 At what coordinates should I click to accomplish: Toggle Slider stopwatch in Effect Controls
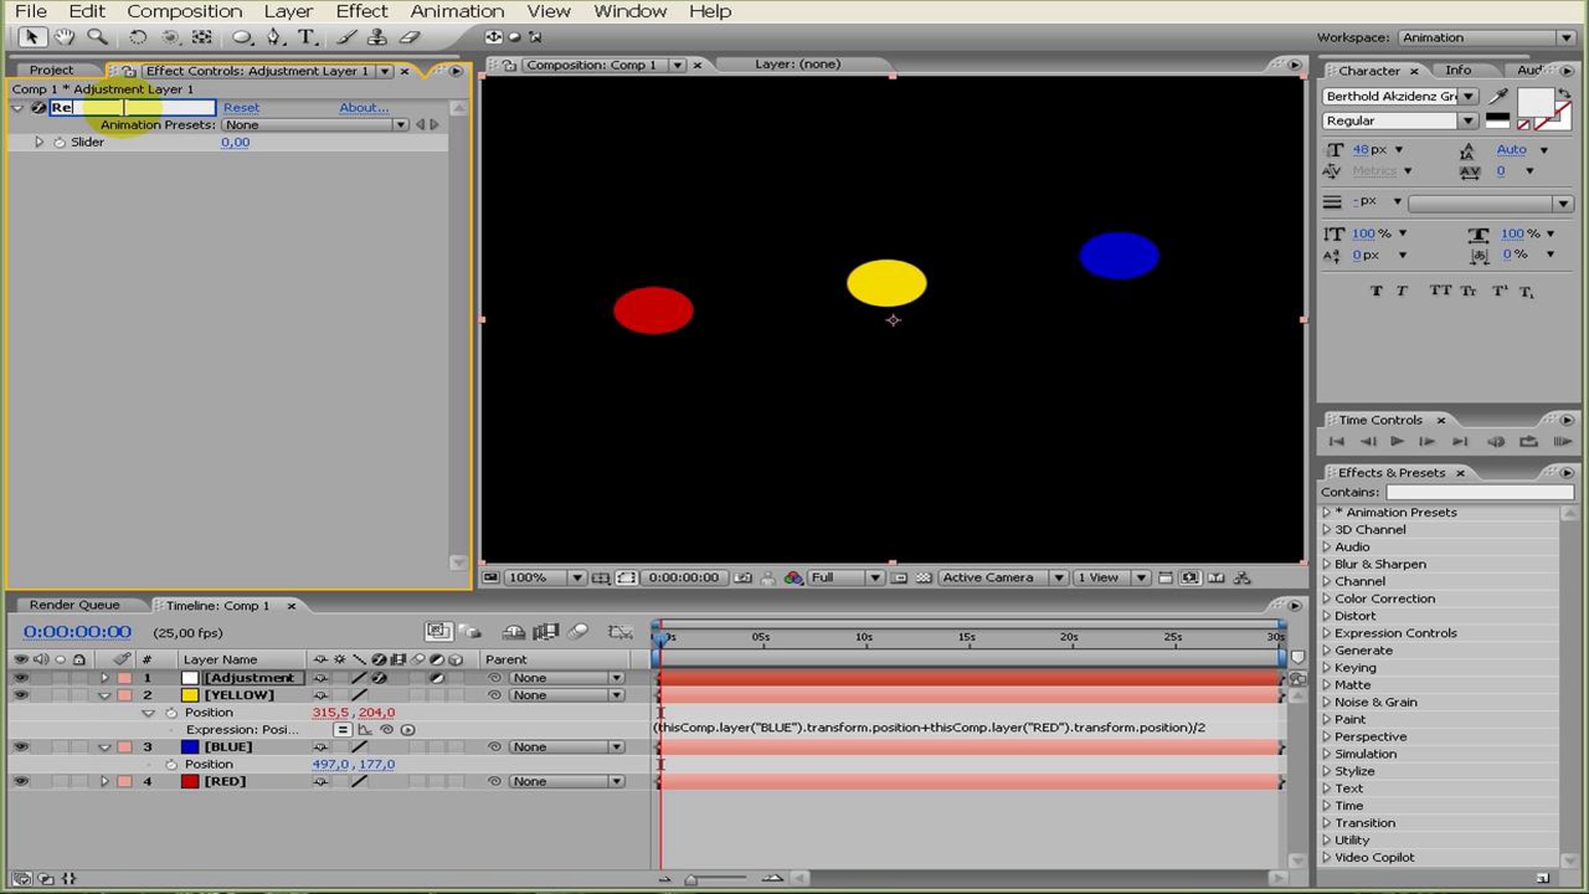click(x=60, y=142)
